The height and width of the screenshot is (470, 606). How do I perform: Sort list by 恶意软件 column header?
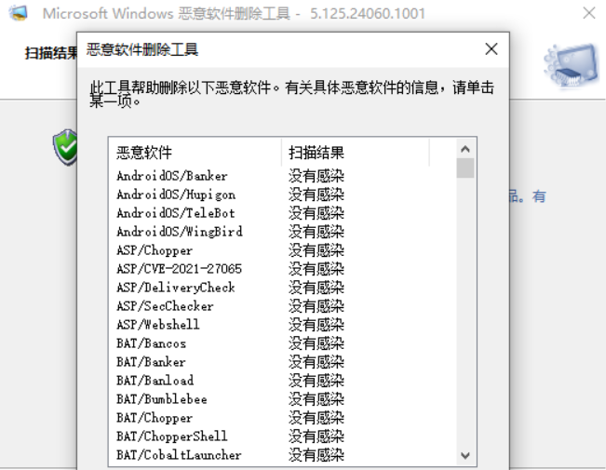click(195, 153)
